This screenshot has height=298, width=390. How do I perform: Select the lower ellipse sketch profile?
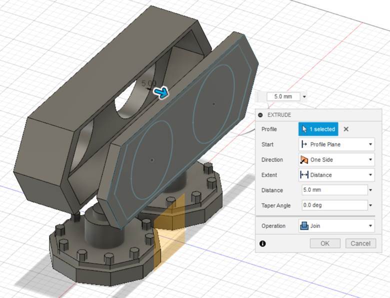pos(151,160)
